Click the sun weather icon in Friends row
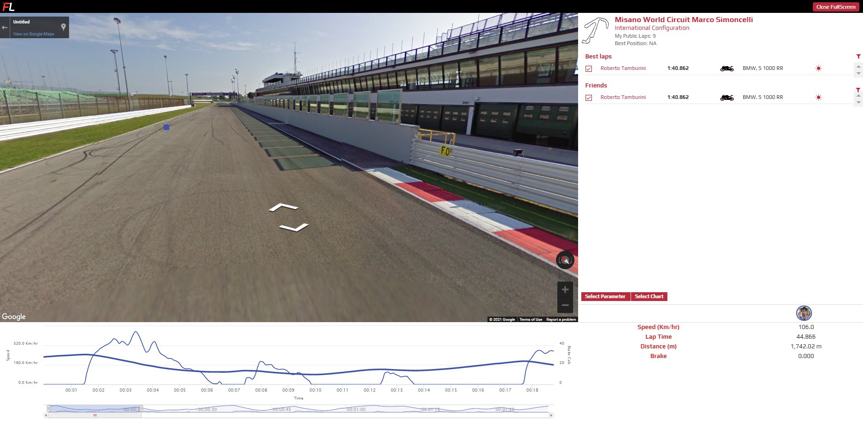Viewport: 863px width, 422px height. click(x=818, y=98)
